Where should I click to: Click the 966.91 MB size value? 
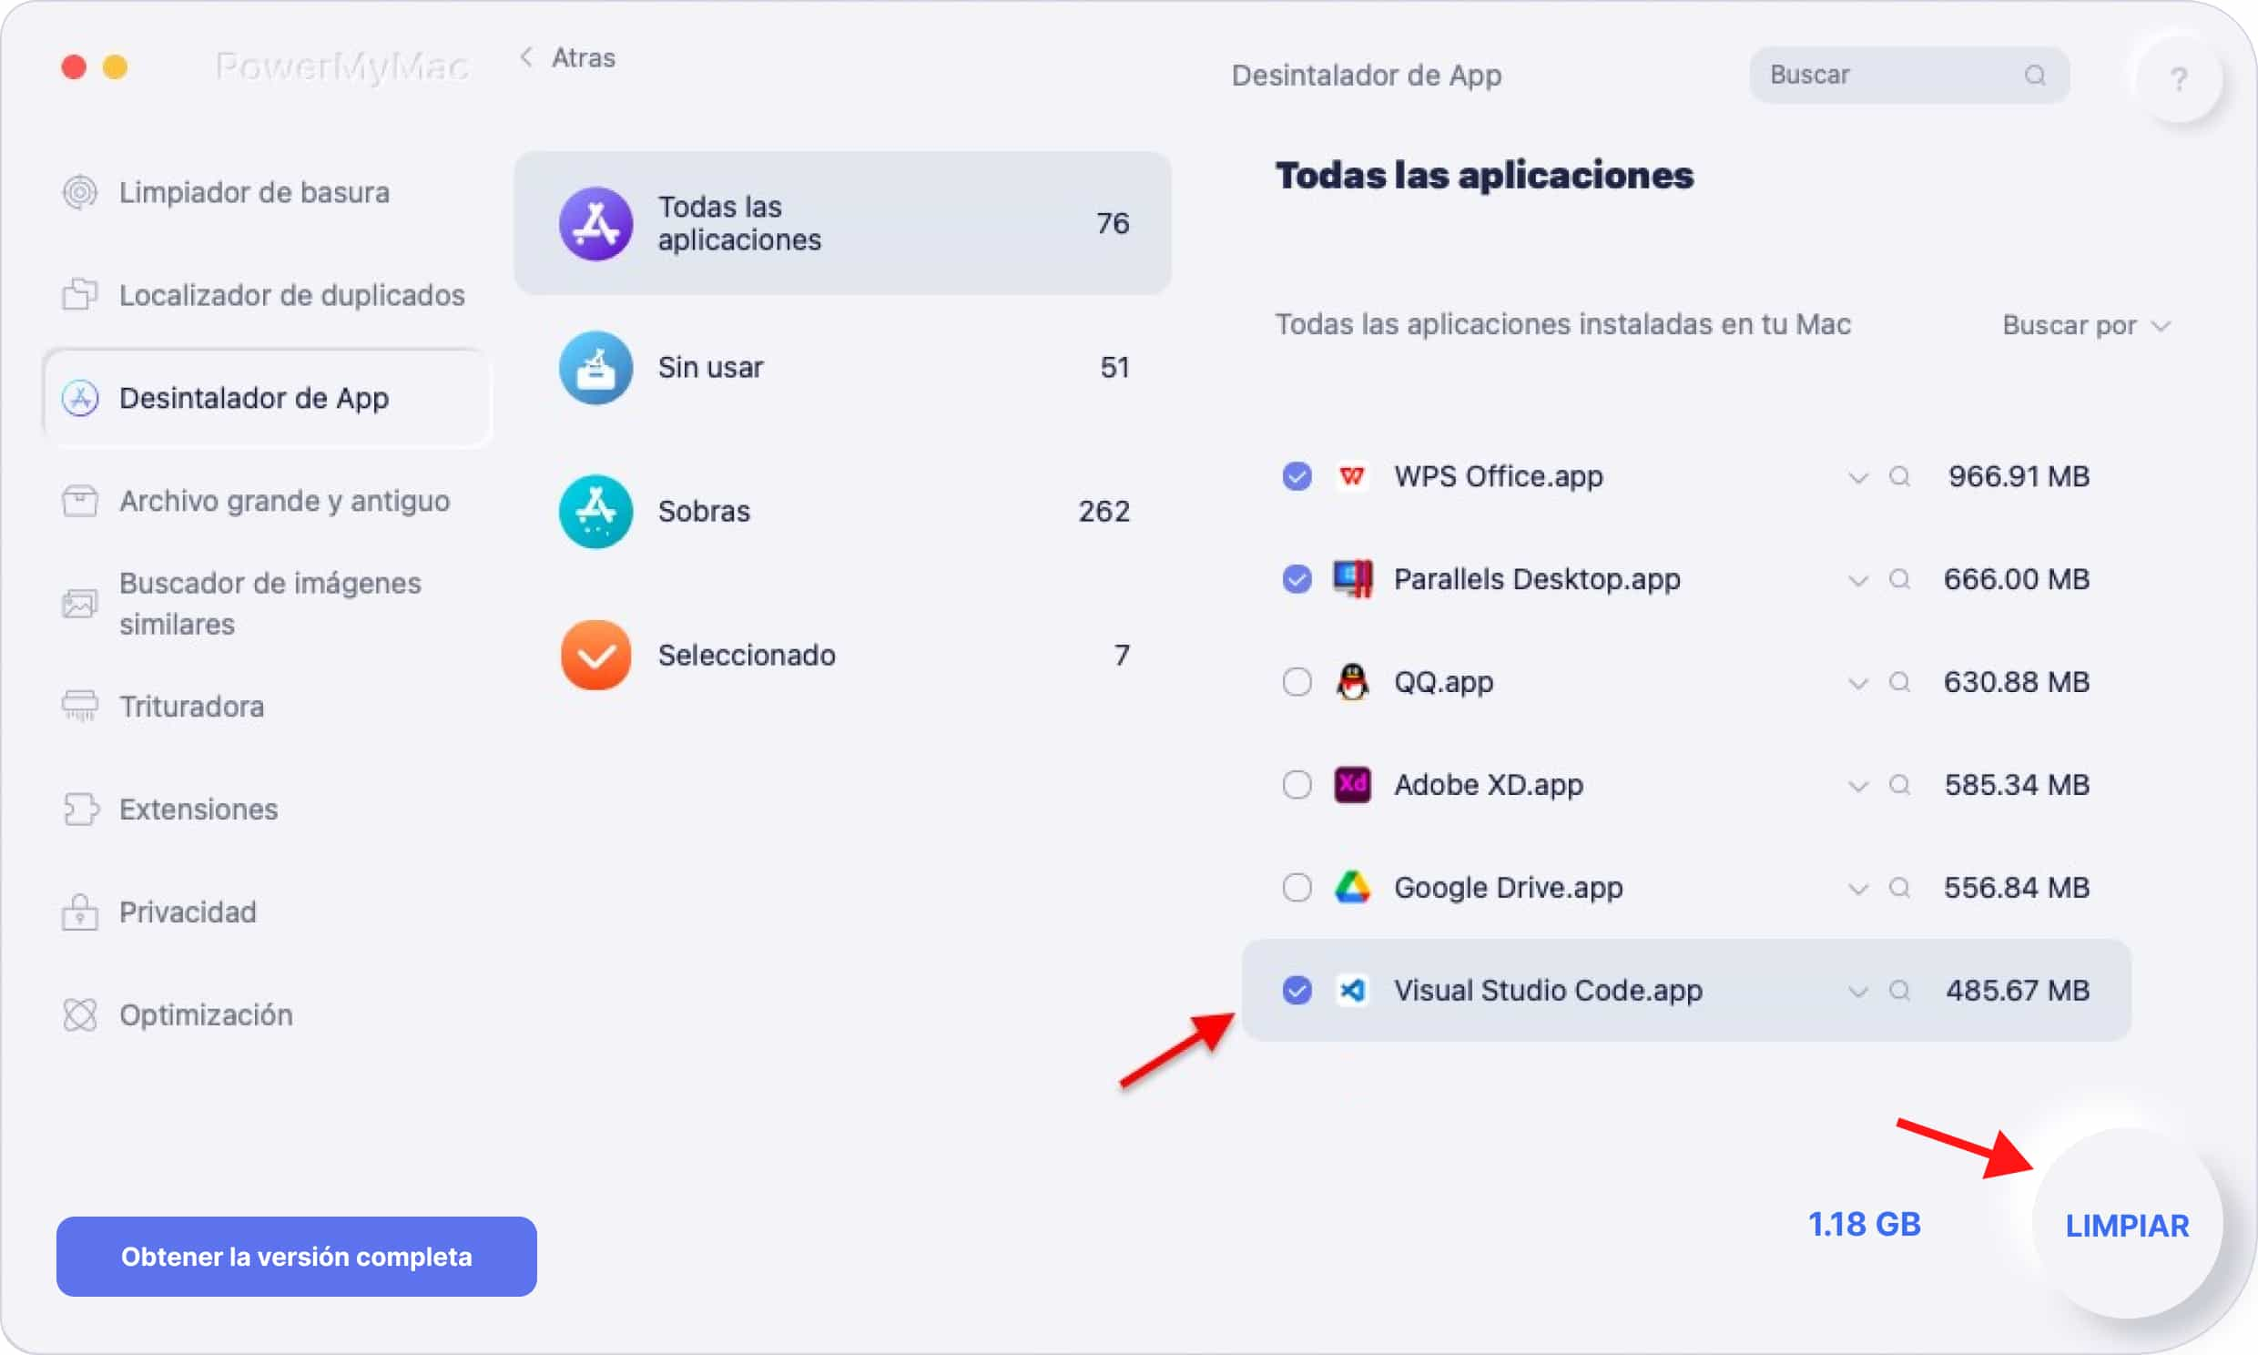pos(2019,475)
